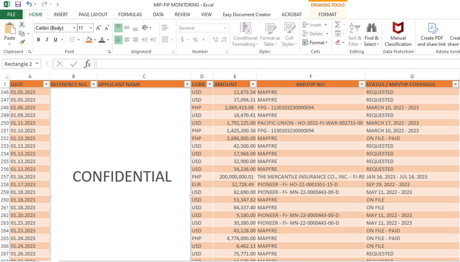
Task: Click the Undo arrow icon
Action: point(29,4)
